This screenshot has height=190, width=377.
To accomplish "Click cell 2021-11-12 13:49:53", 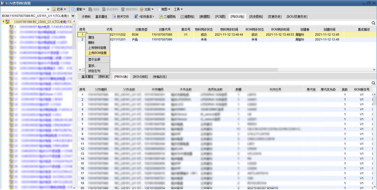I will coord(280,34).
